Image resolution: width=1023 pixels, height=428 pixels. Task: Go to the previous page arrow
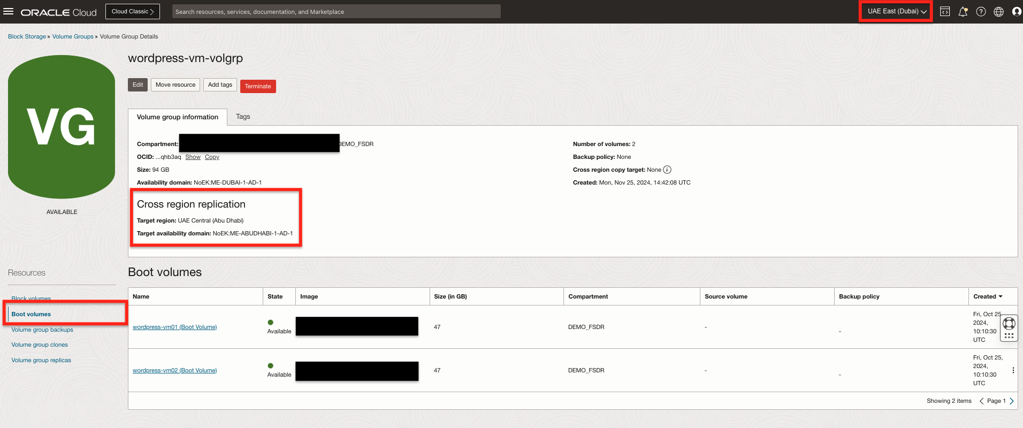point(981,401)
